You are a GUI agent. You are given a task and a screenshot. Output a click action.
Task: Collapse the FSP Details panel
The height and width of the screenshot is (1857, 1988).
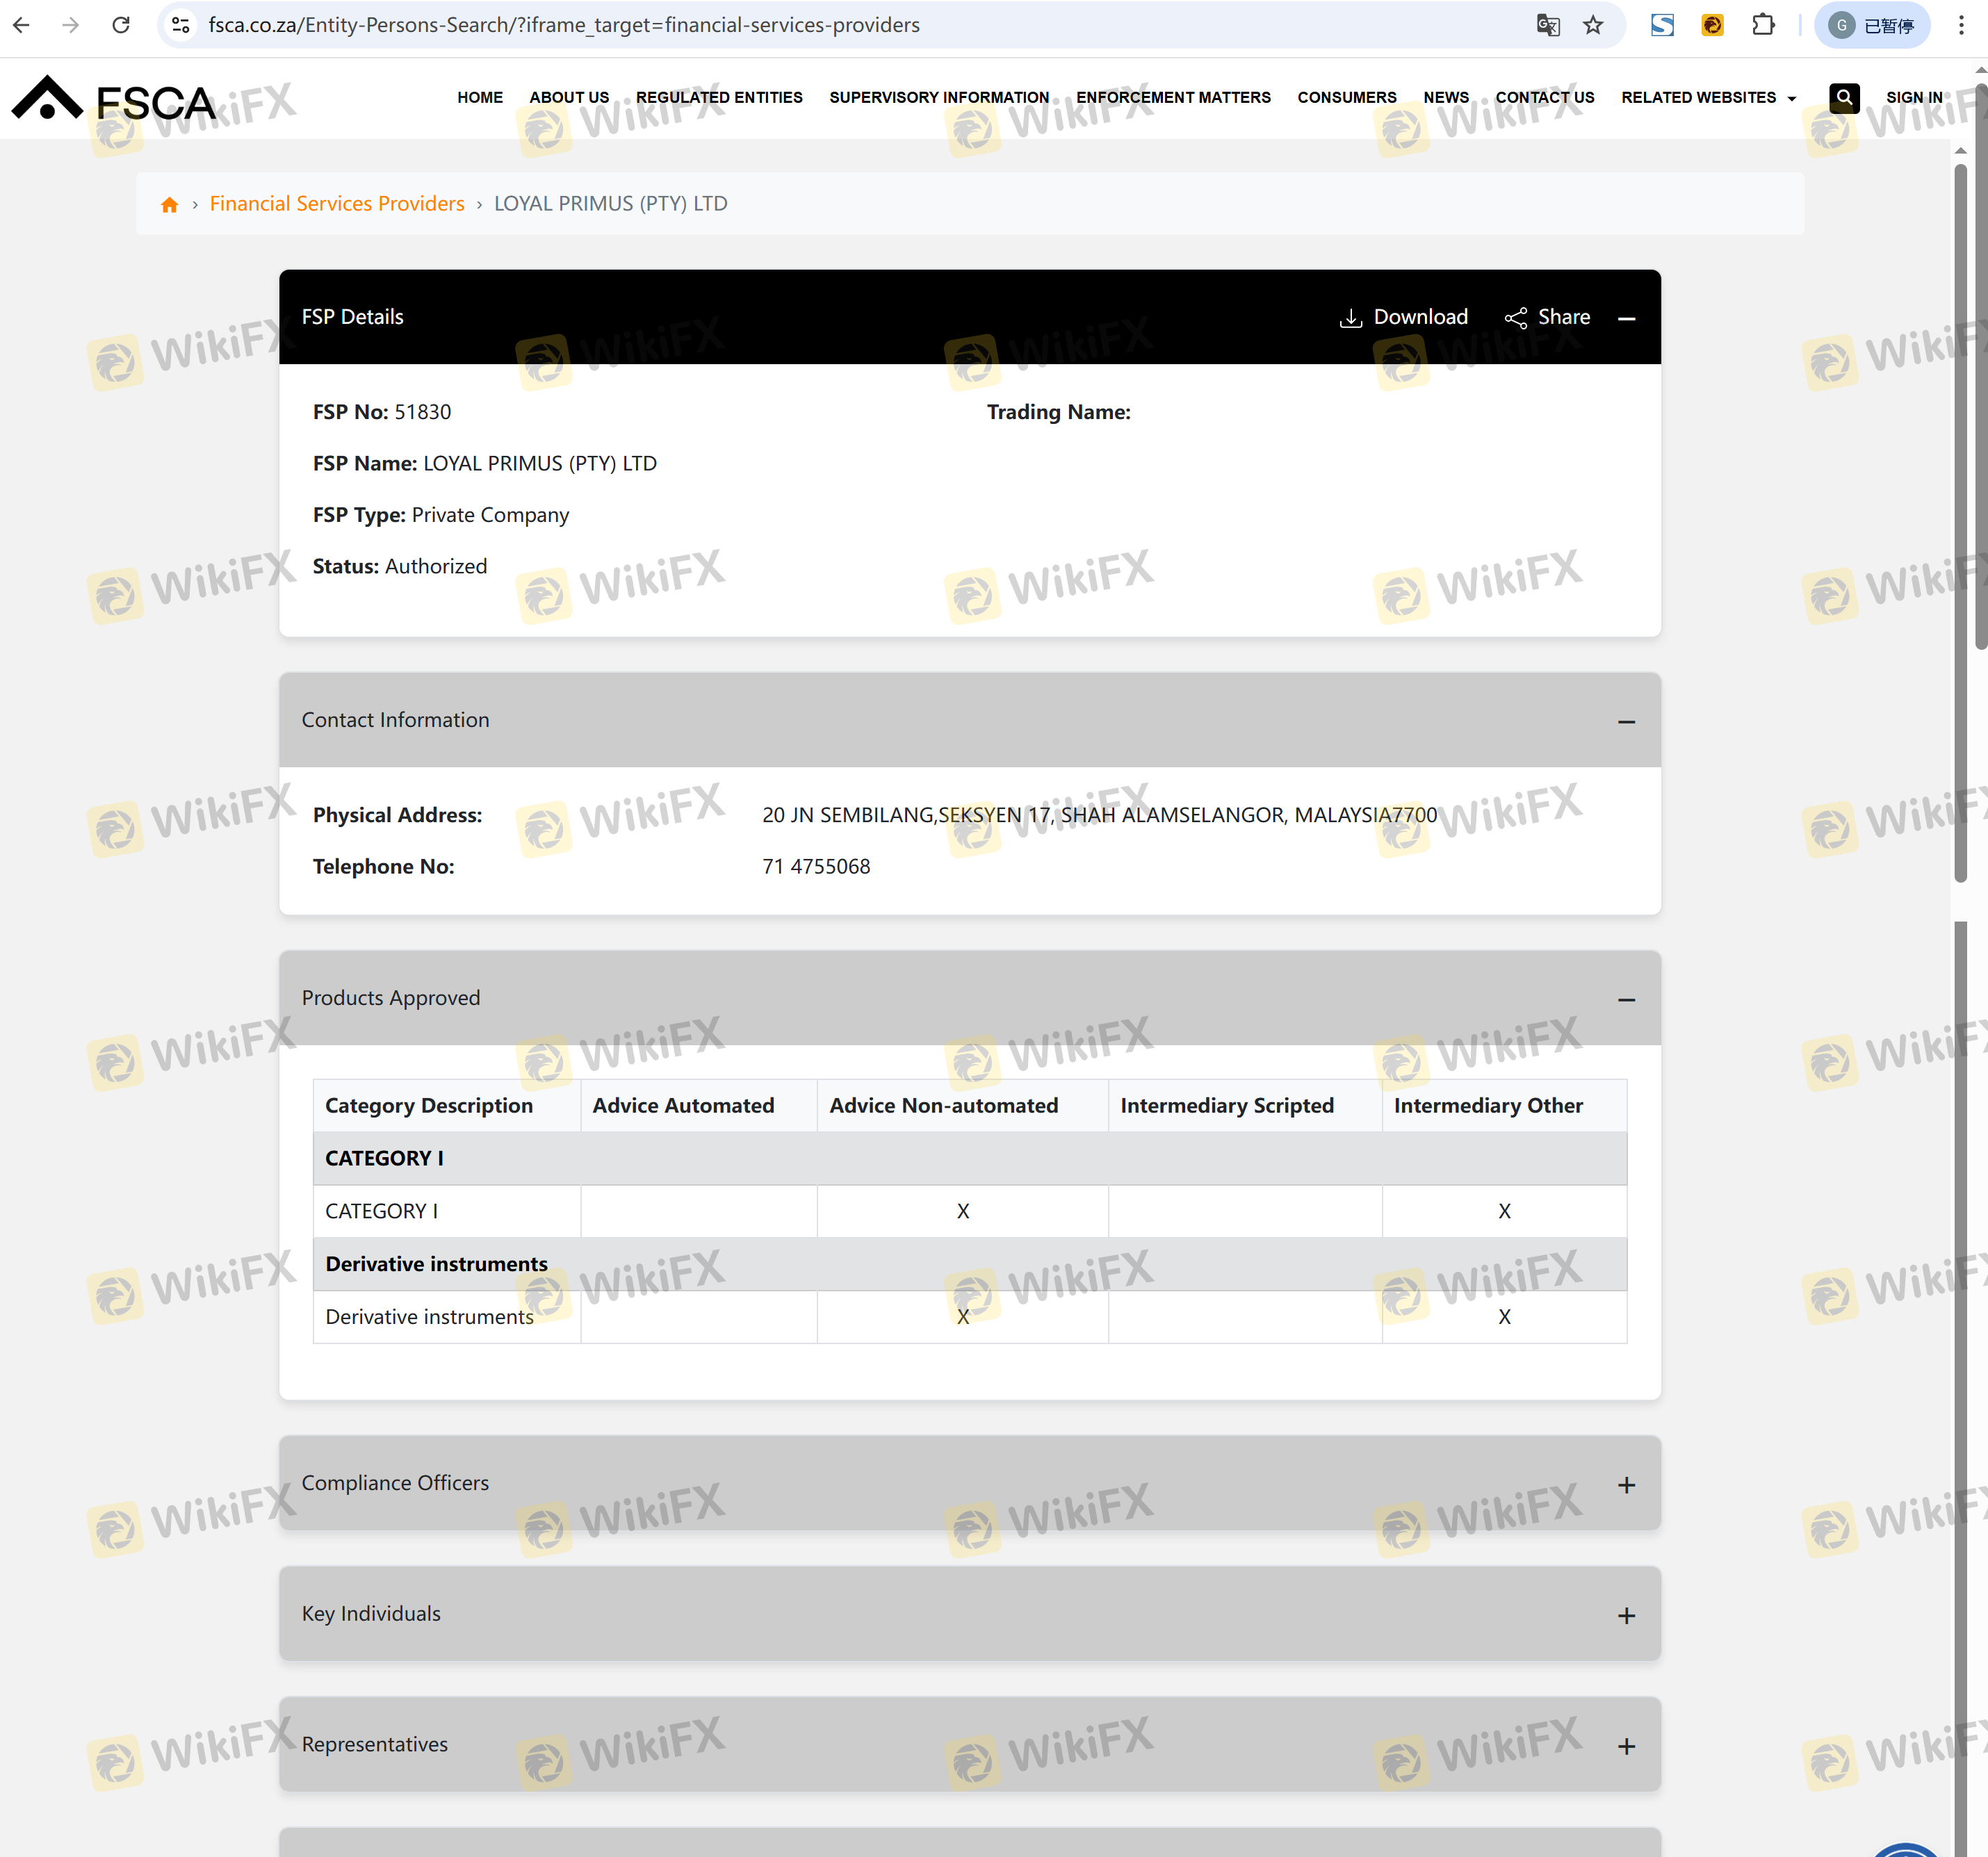tap(1626, 318)
